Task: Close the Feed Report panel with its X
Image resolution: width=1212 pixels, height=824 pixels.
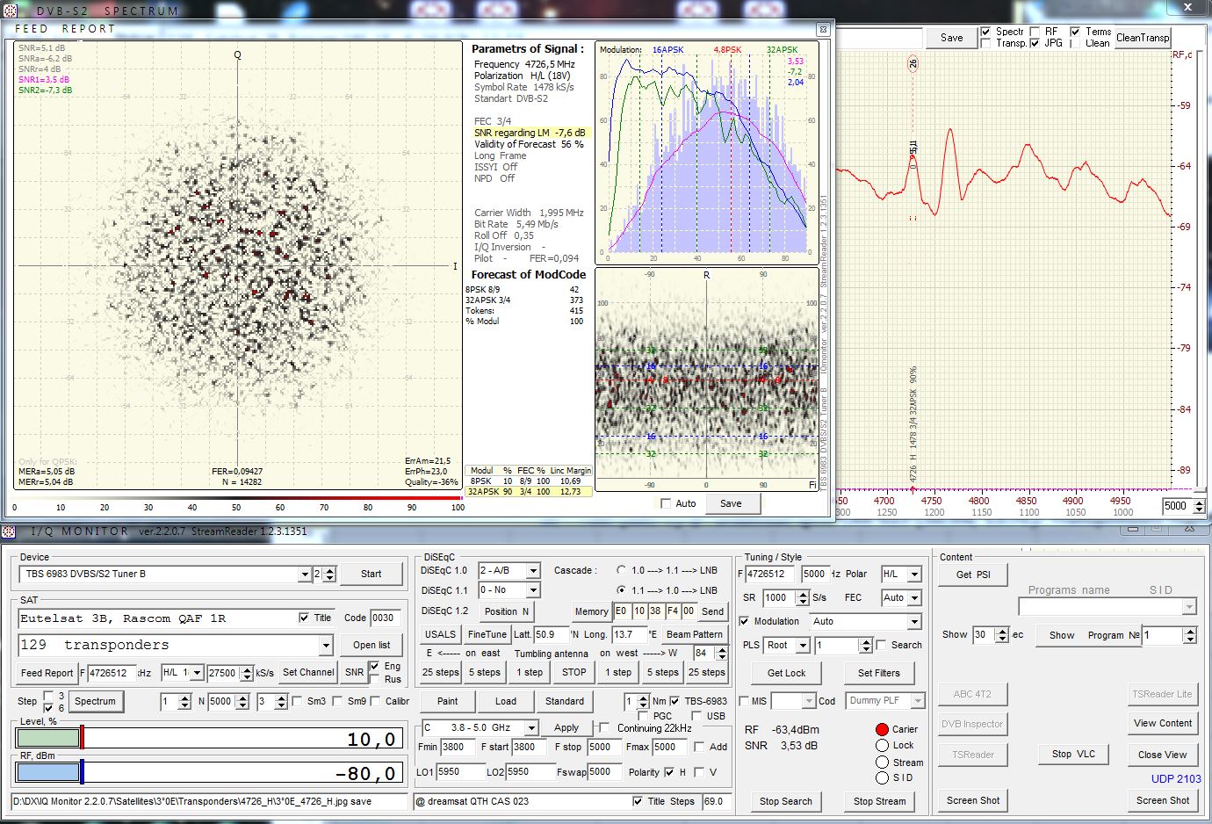Action: click(823, 29)
